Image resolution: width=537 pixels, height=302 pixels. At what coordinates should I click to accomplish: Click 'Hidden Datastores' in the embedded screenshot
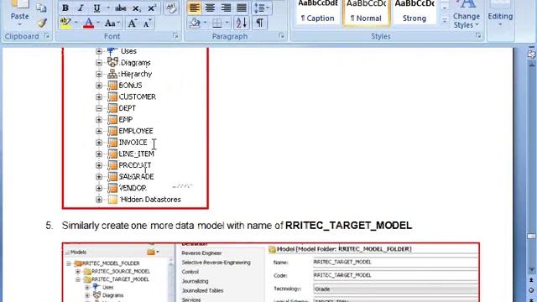tap(151, 200)
